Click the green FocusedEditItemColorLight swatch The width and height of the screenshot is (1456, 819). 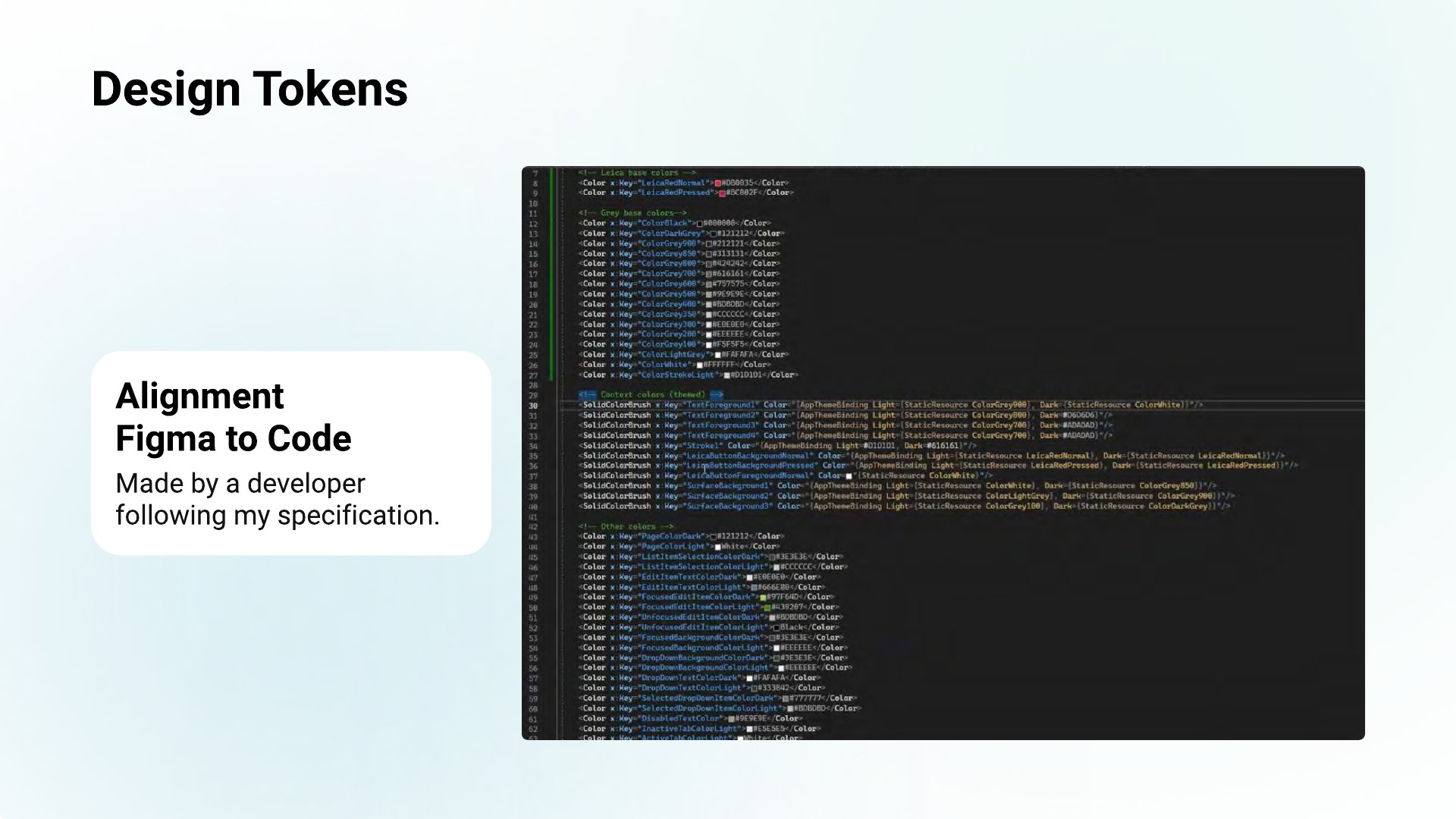[x=767, y=607]
